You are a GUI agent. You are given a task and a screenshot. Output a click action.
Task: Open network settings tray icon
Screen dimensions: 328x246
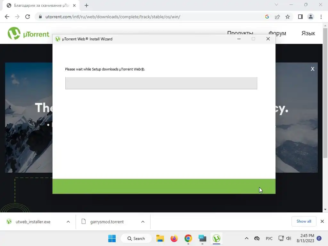[281, 238]
